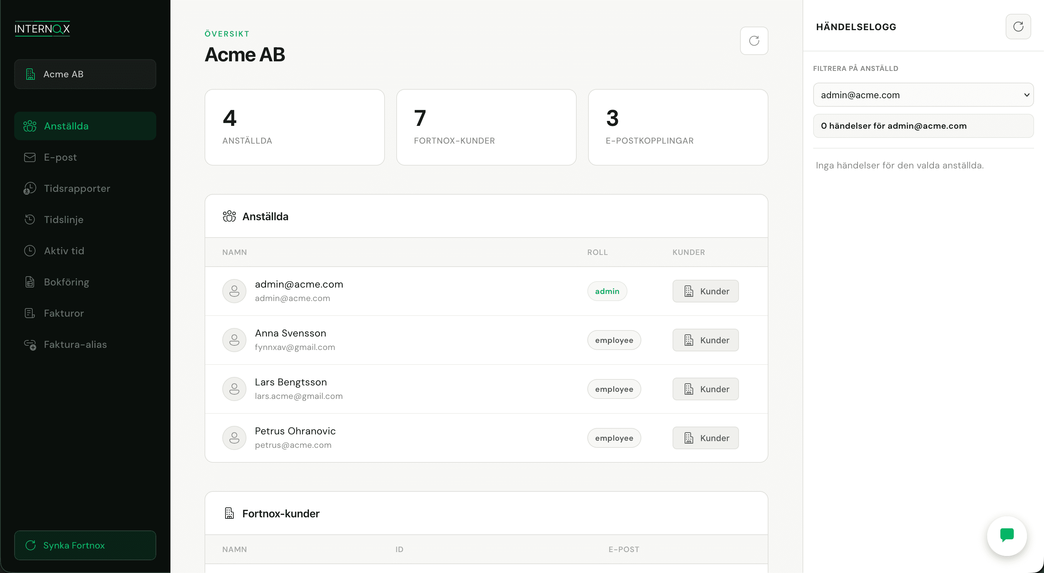Click the '0 händelser för admin@acme.com' box
The width and height of the screenshot is (1044, 573).
point(923,126)
